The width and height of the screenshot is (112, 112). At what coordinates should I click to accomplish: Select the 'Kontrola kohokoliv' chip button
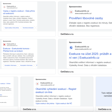pyautogui.click(x=28, y=28)
